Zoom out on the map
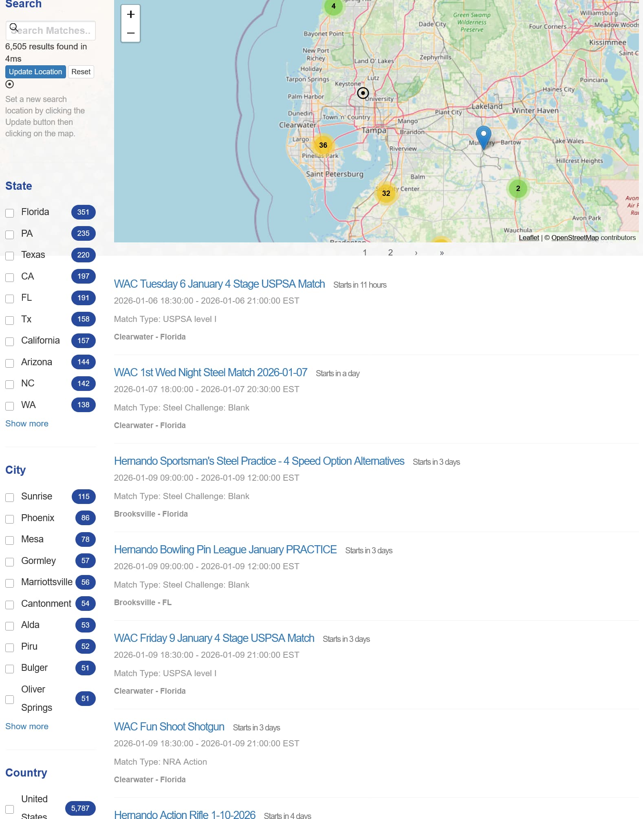This screenshot has width=643, height=819. [x=130, y=33]
